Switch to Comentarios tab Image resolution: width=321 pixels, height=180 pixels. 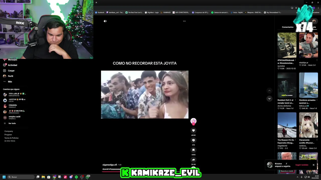[x=288, y=27]
